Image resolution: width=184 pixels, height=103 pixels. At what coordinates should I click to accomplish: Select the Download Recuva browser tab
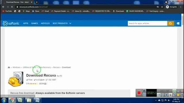18,2
